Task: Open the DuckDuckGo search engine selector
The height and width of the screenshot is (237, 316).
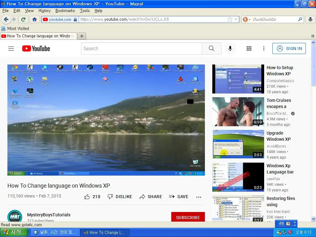Action: pyautogui.click(x=247, y=19)
